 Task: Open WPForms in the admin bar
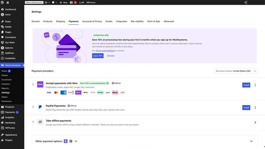91,3
